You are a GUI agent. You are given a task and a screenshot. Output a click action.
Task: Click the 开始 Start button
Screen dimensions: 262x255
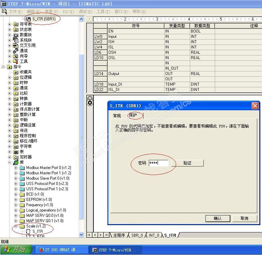click(x=16, y=250)
